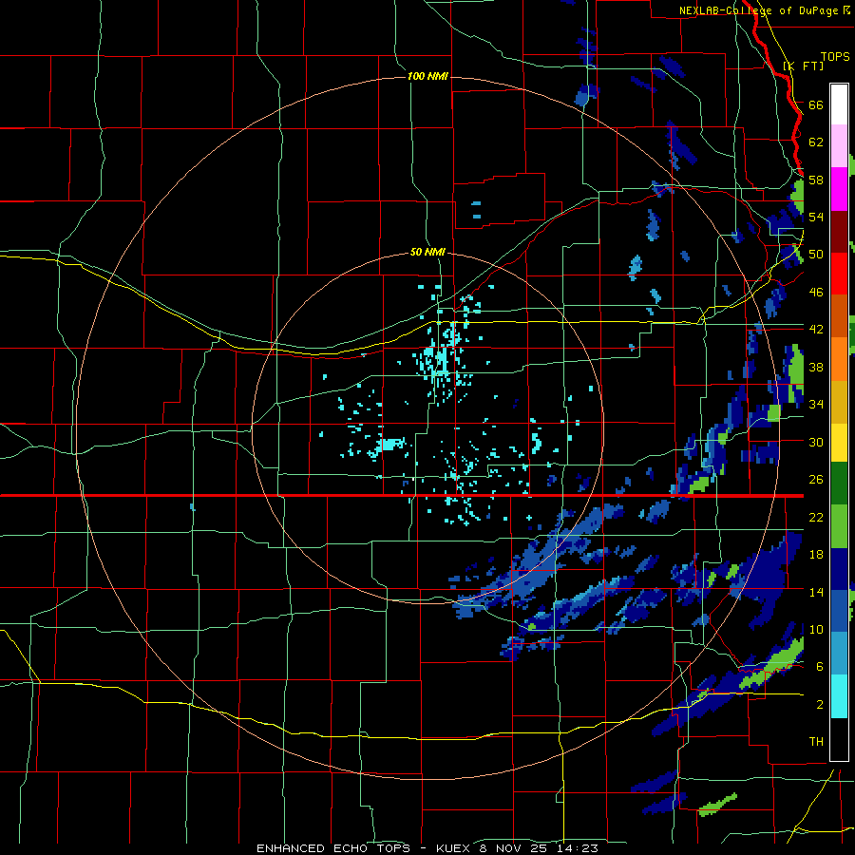Select the dark red (maroon) legend swatch

(839, 232)
